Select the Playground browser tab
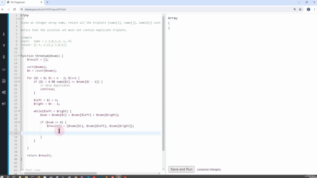The image size is (317, 178). [x=24, y=2]
